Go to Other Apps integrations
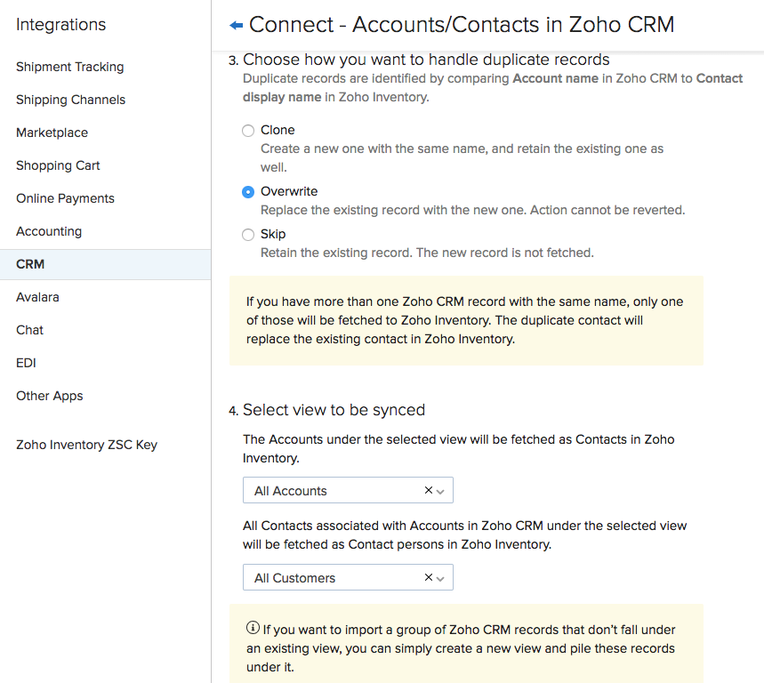This screenshot has height=683, width=764. (x=50, y=396)
